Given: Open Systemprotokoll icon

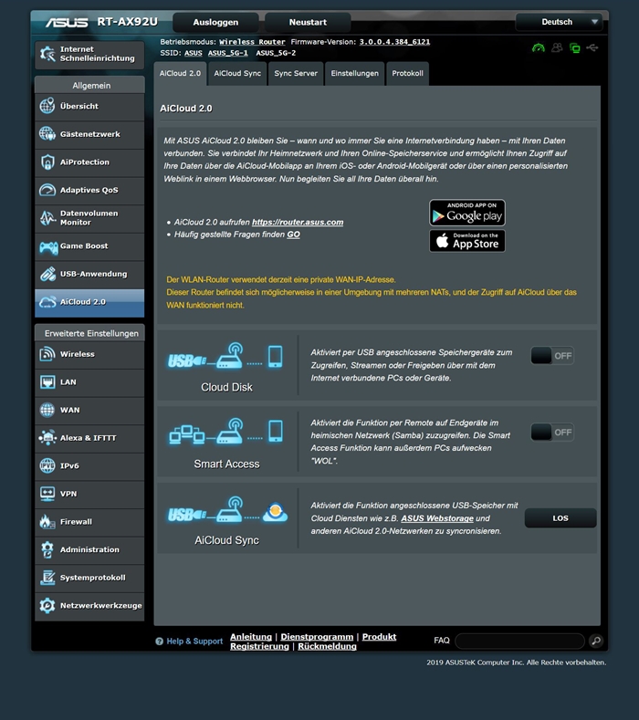Looking at the screenshot, I should pos(47,578).
